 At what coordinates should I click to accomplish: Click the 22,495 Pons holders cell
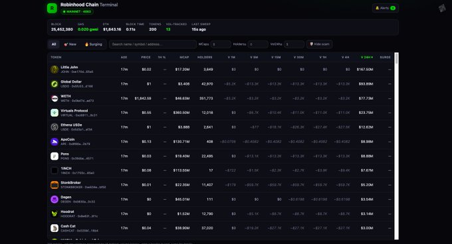pyautogui.click(x=207, y=156)
